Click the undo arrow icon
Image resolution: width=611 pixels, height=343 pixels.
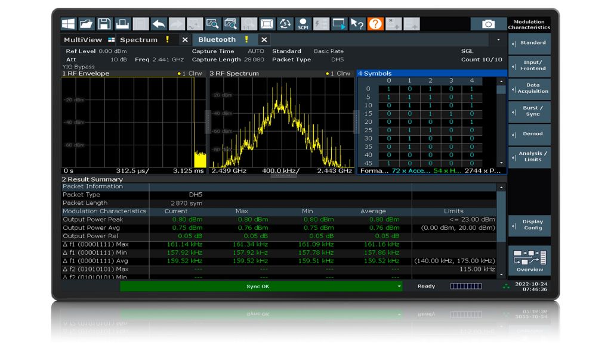point(159,24)
